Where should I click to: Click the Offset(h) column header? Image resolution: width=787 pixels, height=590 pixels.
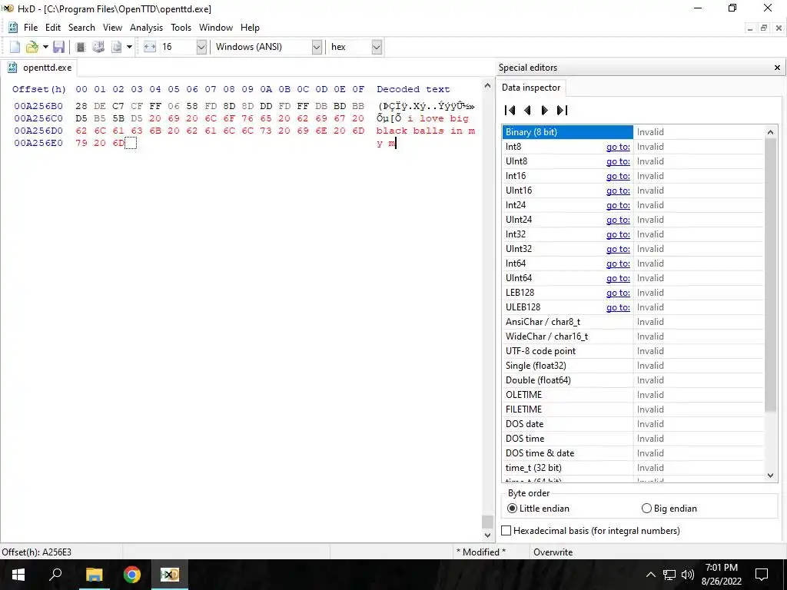[x=39, y=89]
